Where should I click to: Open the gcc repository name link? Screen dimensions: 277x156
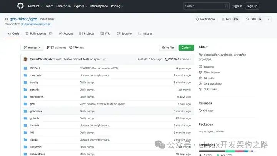click(x=33, y=19)
